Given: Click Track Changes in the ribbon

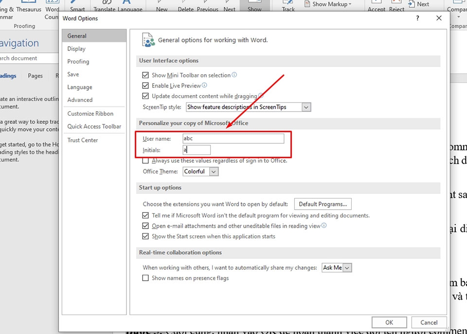Looking at the screenshot, I should click(288, 6).
